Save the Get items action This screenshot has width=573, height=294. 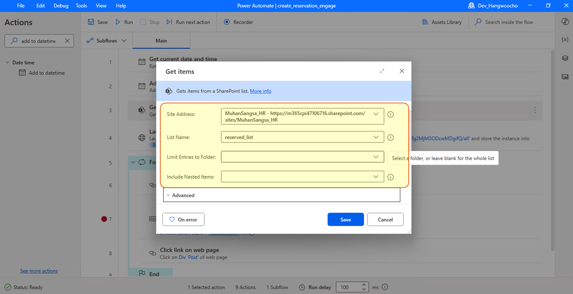point(346,219)
